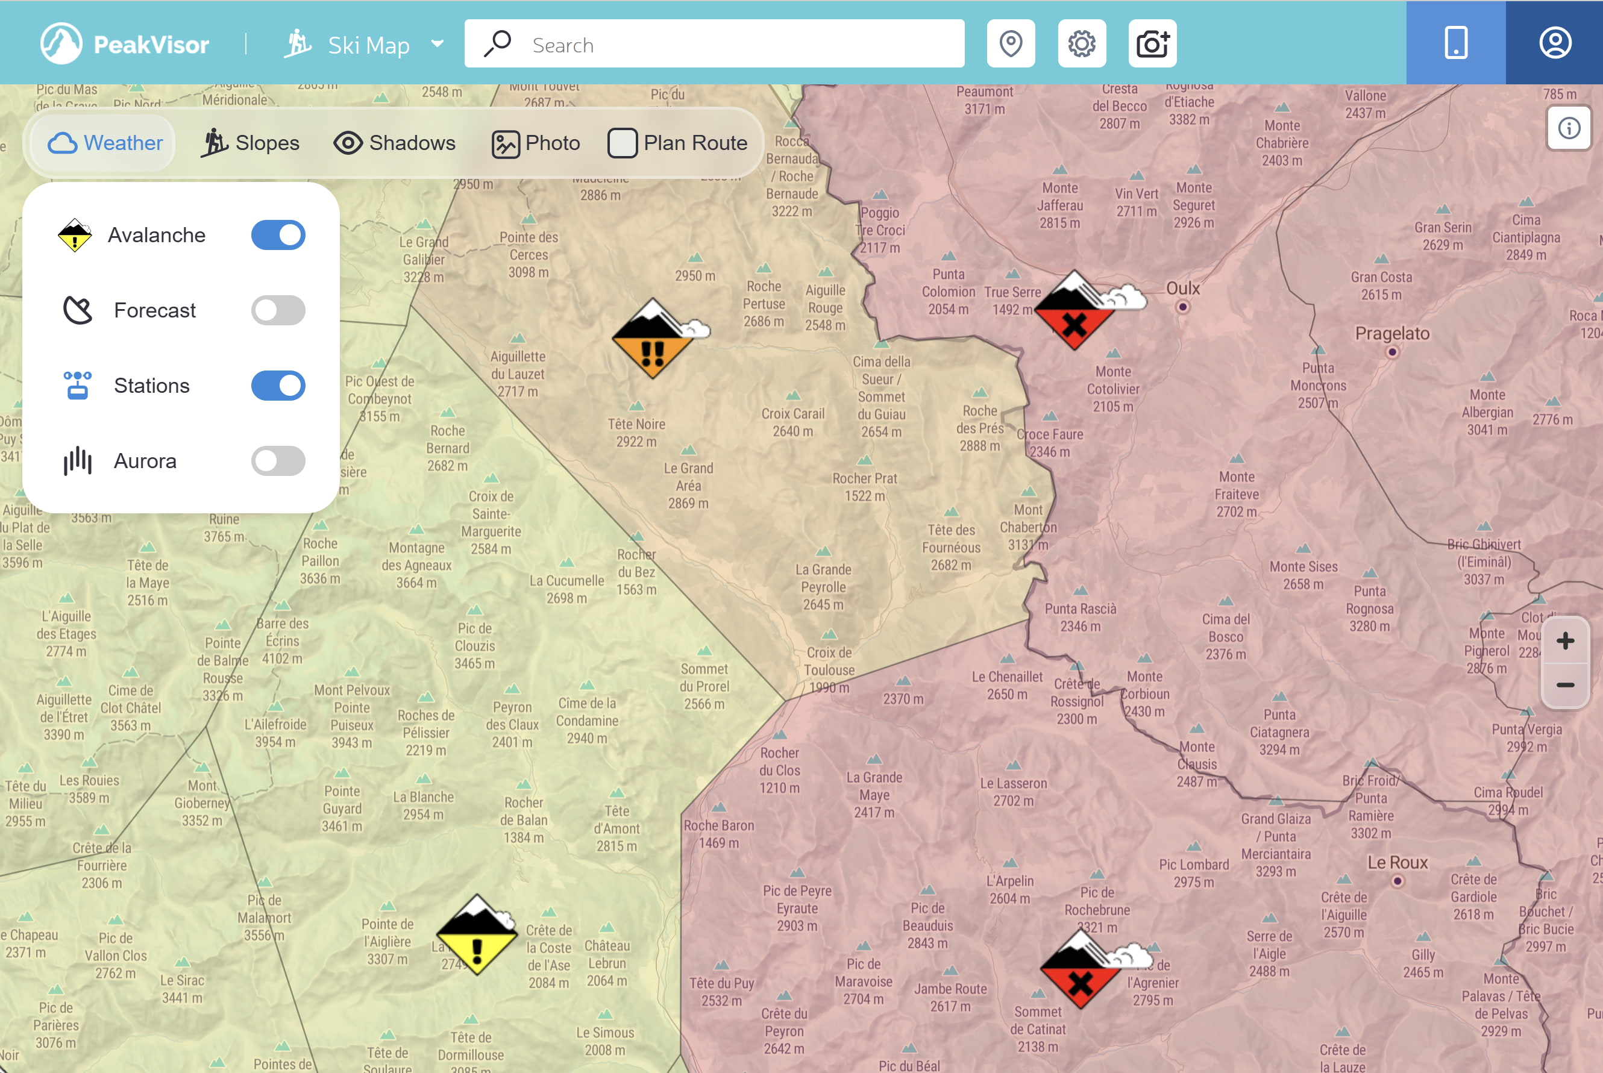Expand the Ski Map dropdown arrow
This screenshot has height=1073, width=1603.
coord(438,44)
